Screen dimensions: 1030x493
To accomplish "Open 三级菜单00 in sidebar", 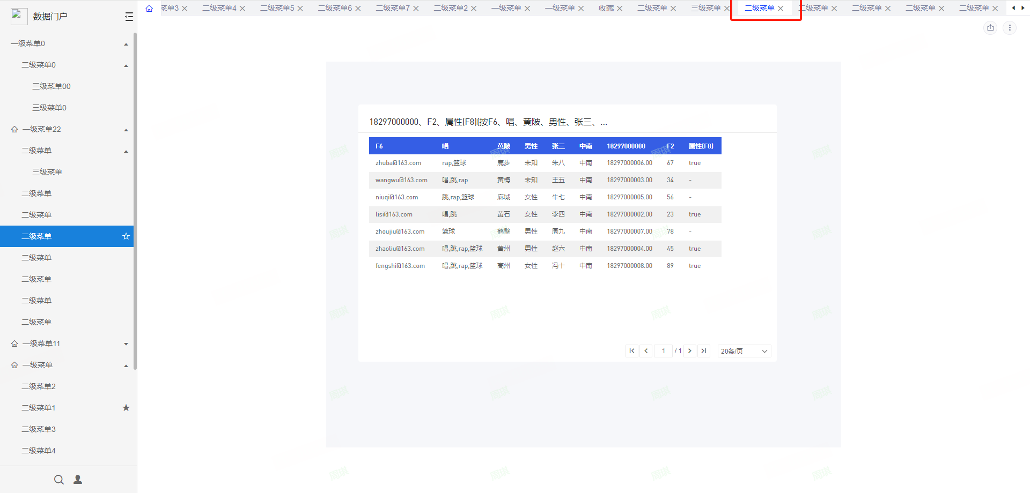I will pyautogui.click(x=51, y=86).
